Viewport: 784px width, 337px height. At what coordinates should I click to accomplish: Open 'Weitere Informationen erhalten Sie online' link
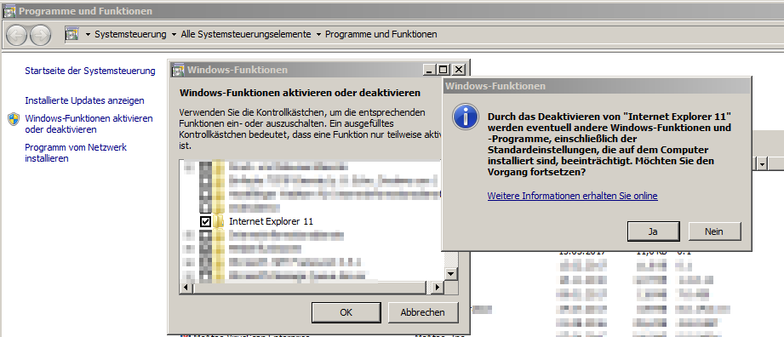(x=573, y=196)
